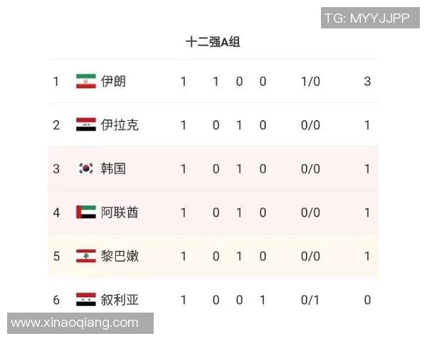Click the 十二强A组 group heading

pyautogui.click(x=213, y=43)
